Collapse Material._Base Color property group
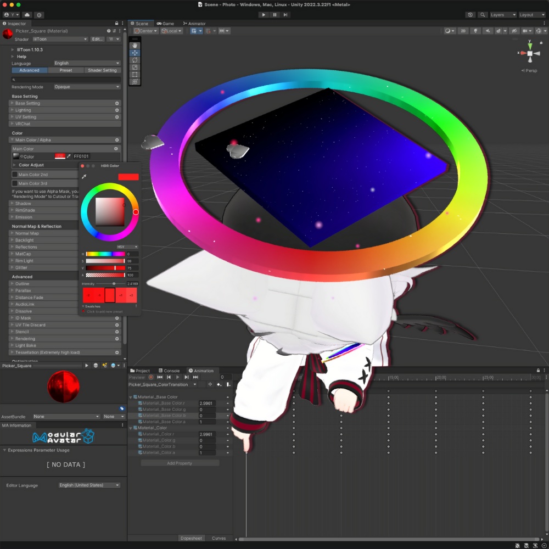 [x=131, y=397]
